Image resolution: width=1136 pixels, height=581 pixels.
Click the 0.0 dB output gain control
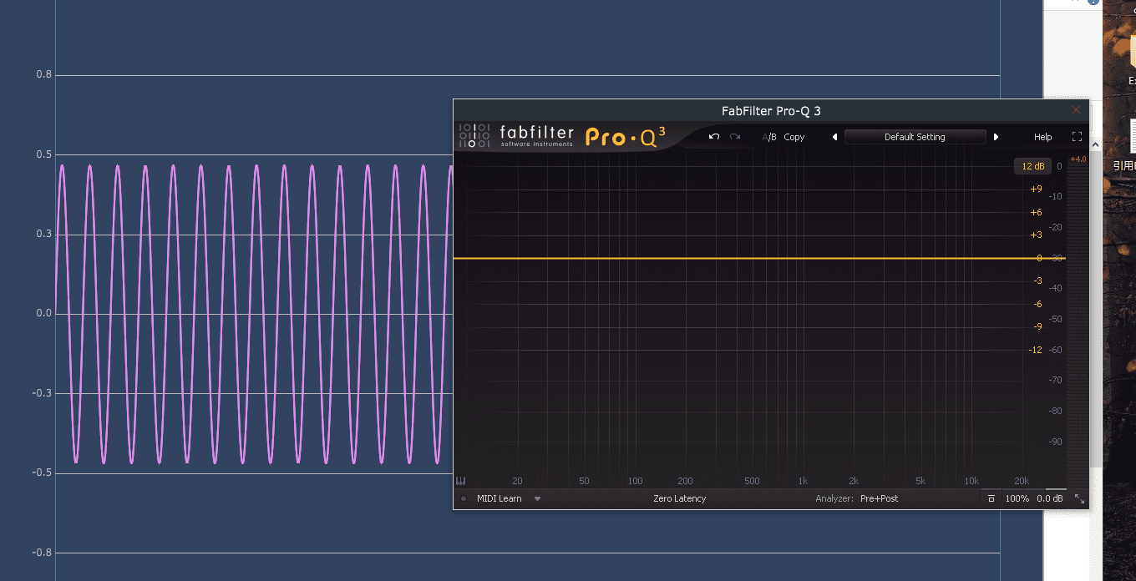pyautogui.click(x=1050, y=498)
